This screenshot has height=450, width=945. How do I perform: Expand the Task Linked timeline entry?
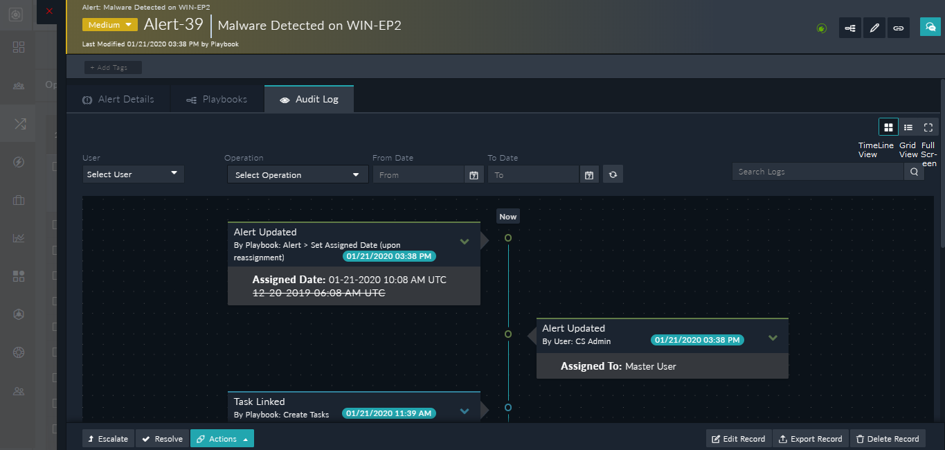point(465,411)
